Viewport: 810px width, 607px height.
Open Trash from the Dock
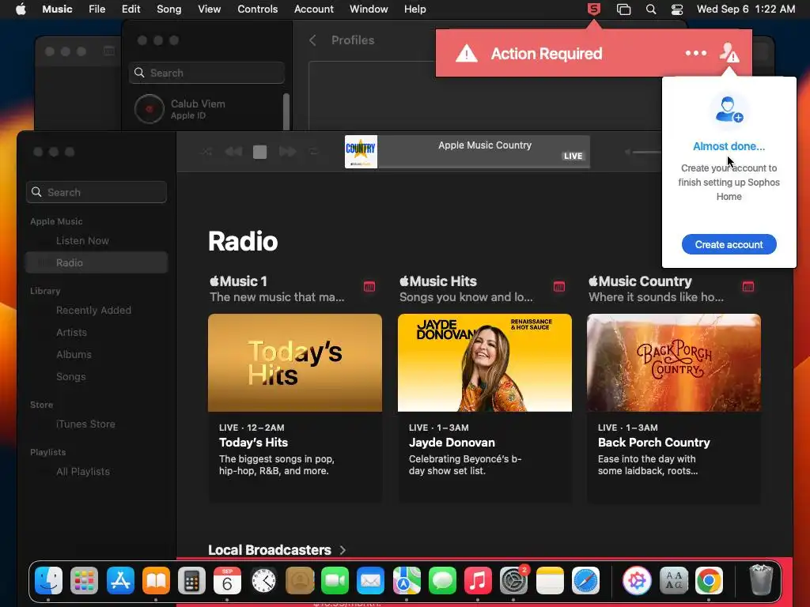pyautogui.click(x=761, y=580)
